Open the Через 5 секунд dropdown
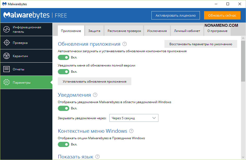The height and width of the screenshot is (160, 246). point(134,118)
